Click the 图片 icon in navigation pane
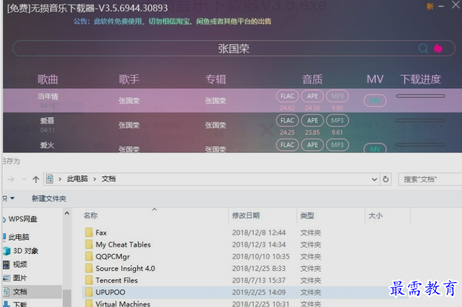Viewport: 462px width, 307px height. pyautogui.click(x=7, y=278)
